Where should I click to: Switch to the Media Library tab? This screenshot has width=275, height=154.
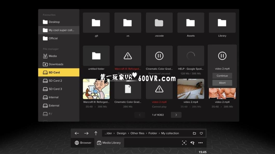click(x=109, y=143)
